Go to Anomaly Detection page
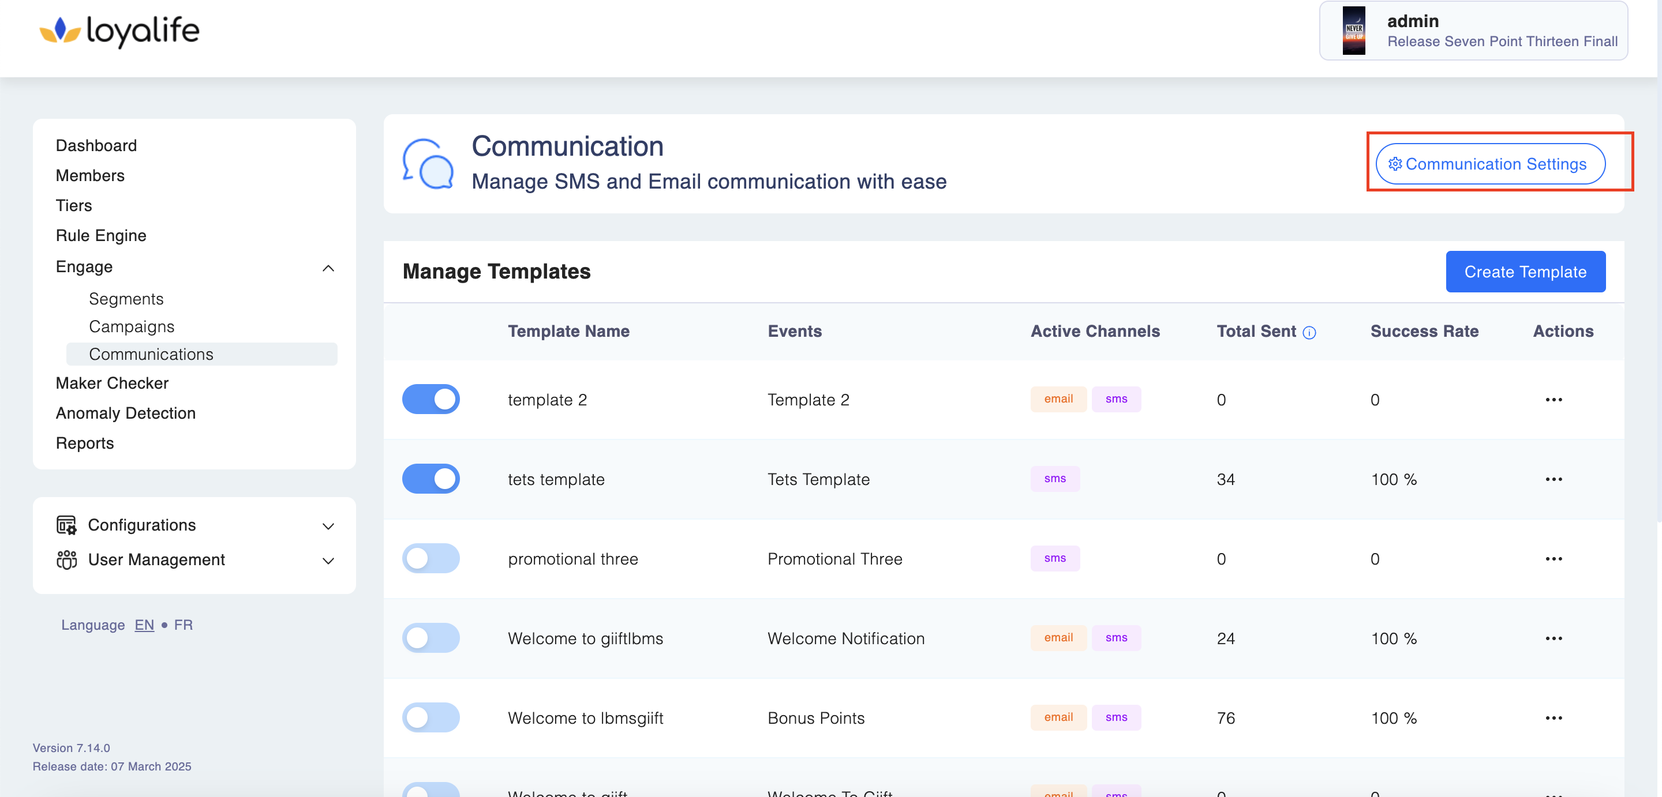This screenshot has width=1662, height=797. [125, 413]
